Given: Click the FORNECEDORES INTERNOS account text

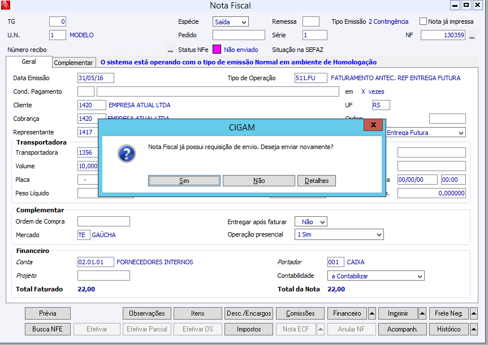Looking at the screenshot, I should pyautogui.click(x=155, y=262).
